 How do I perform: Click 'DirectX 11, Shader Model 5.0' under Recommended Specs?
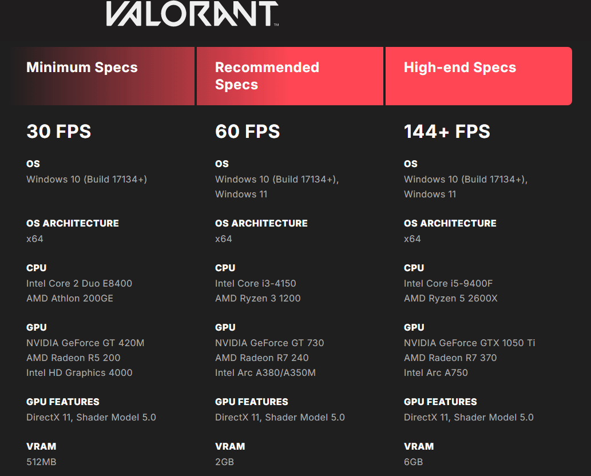(x=280, y=418)
